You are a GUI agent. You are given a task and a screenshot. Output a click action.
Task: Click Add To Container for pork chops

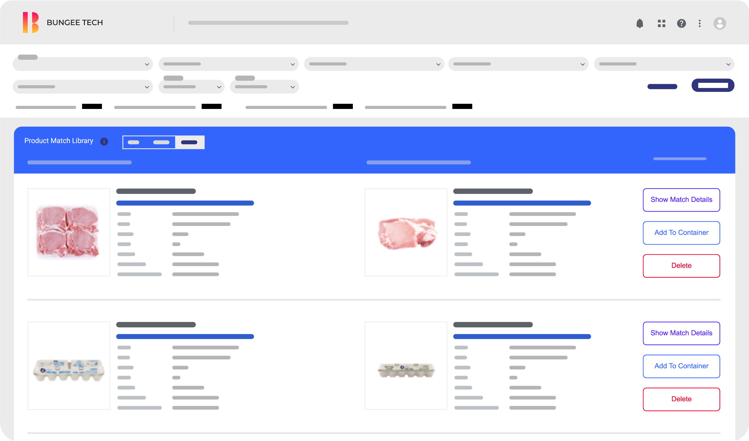[x=681, y=233]
